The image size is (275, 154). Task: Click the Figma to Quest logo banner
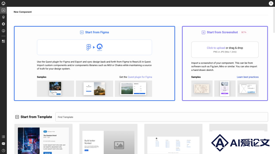[x=94, y=47]
